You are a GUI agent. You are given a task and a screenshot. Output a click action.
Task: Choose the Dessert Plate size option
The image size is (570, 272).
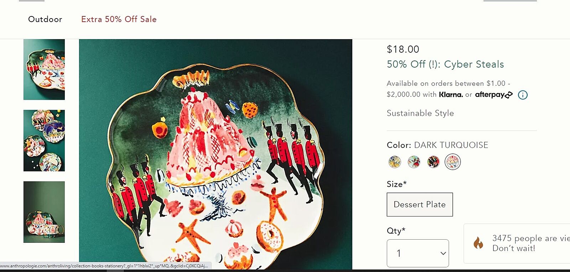tap(420, 204)
